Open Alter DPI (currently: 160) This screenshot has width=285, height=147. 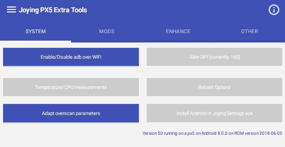click(x=215, y=57)
